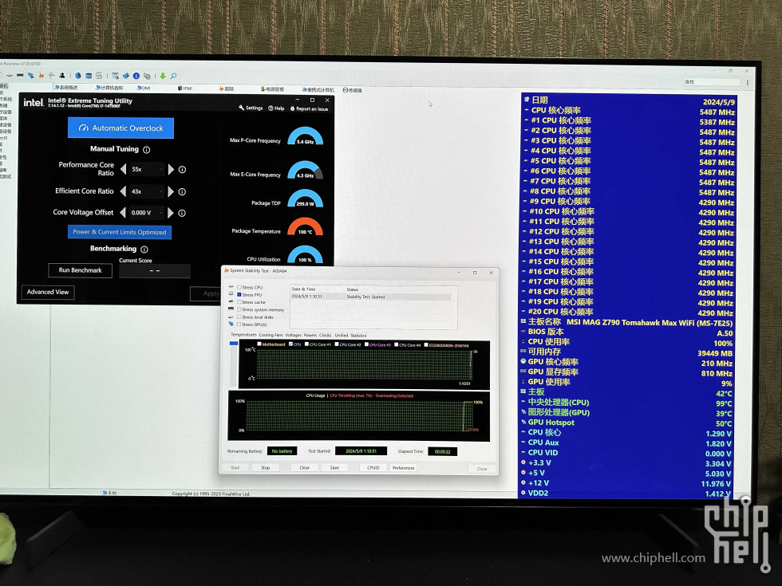Uncheck Stress FPU checkbox
Image resolution: width=782 pixels, height=586 pixels.
239,295
